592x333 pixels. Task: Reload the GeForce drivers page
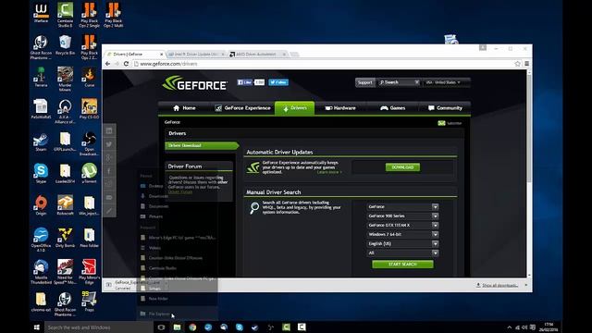point(126,64)
